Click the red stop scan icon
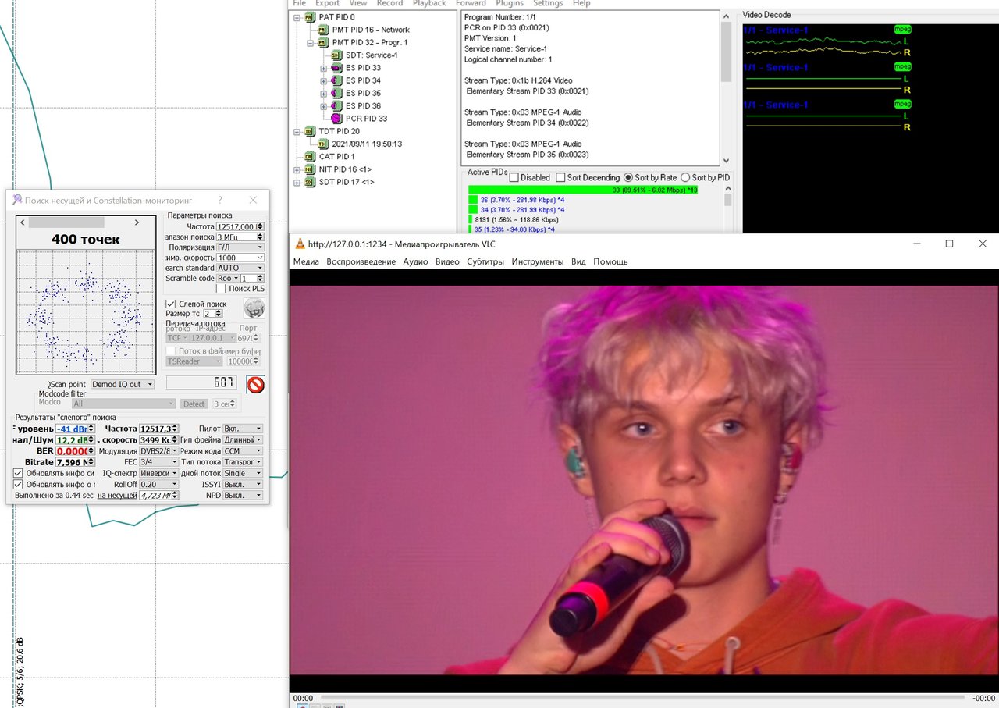 pyautogui.click(x=255, y=385)
